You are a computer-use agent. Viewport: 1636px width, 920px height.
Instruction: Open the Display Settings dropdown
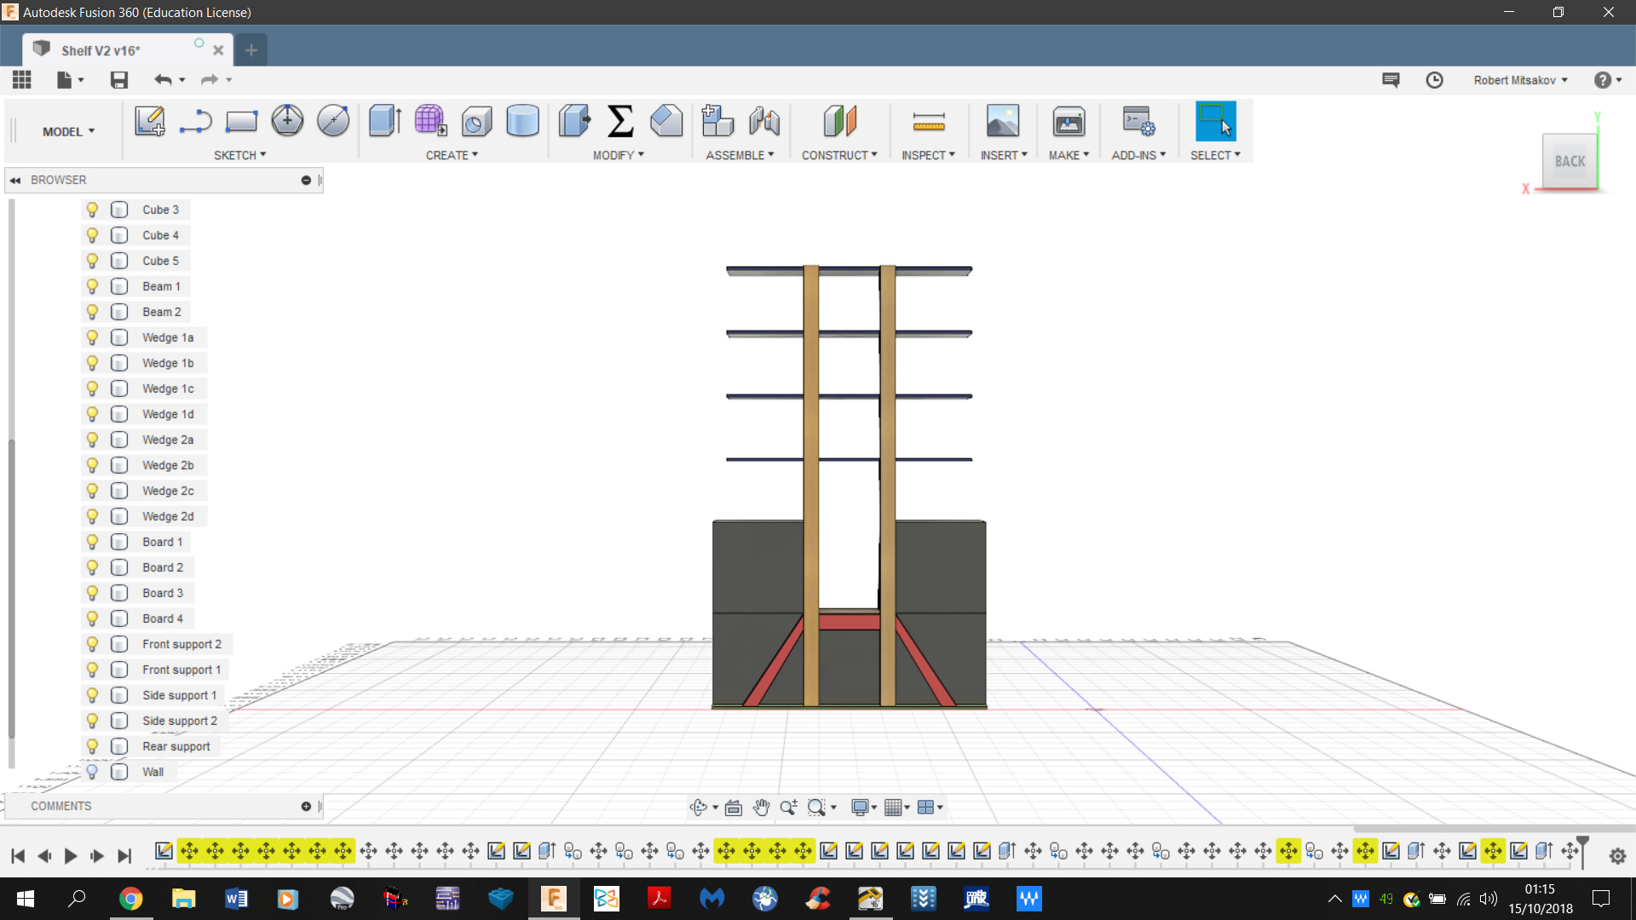pyautogui.click(x=864, y=807)
